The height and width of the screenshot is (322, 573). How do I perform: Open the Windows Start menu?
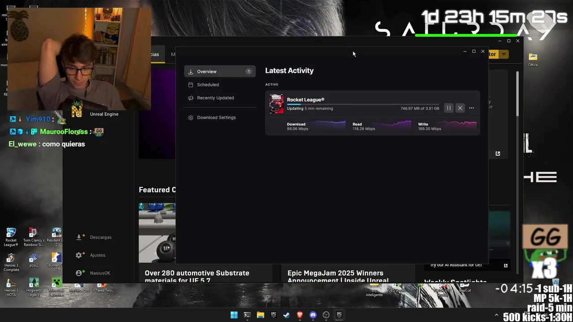pos(234,315)
